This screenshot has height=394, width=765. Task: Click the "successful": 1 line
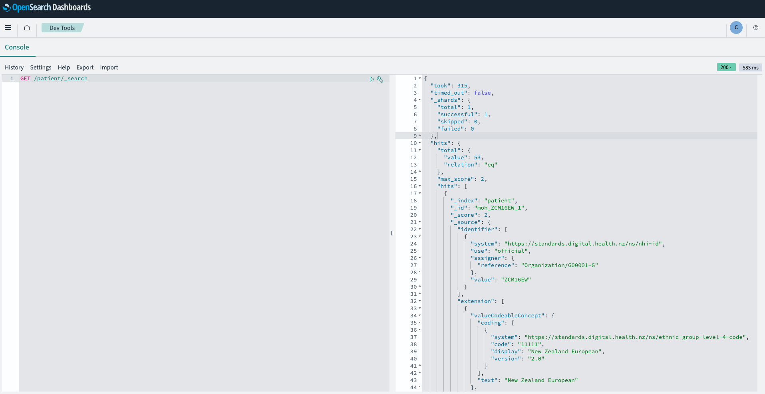(x=463, y=115)
